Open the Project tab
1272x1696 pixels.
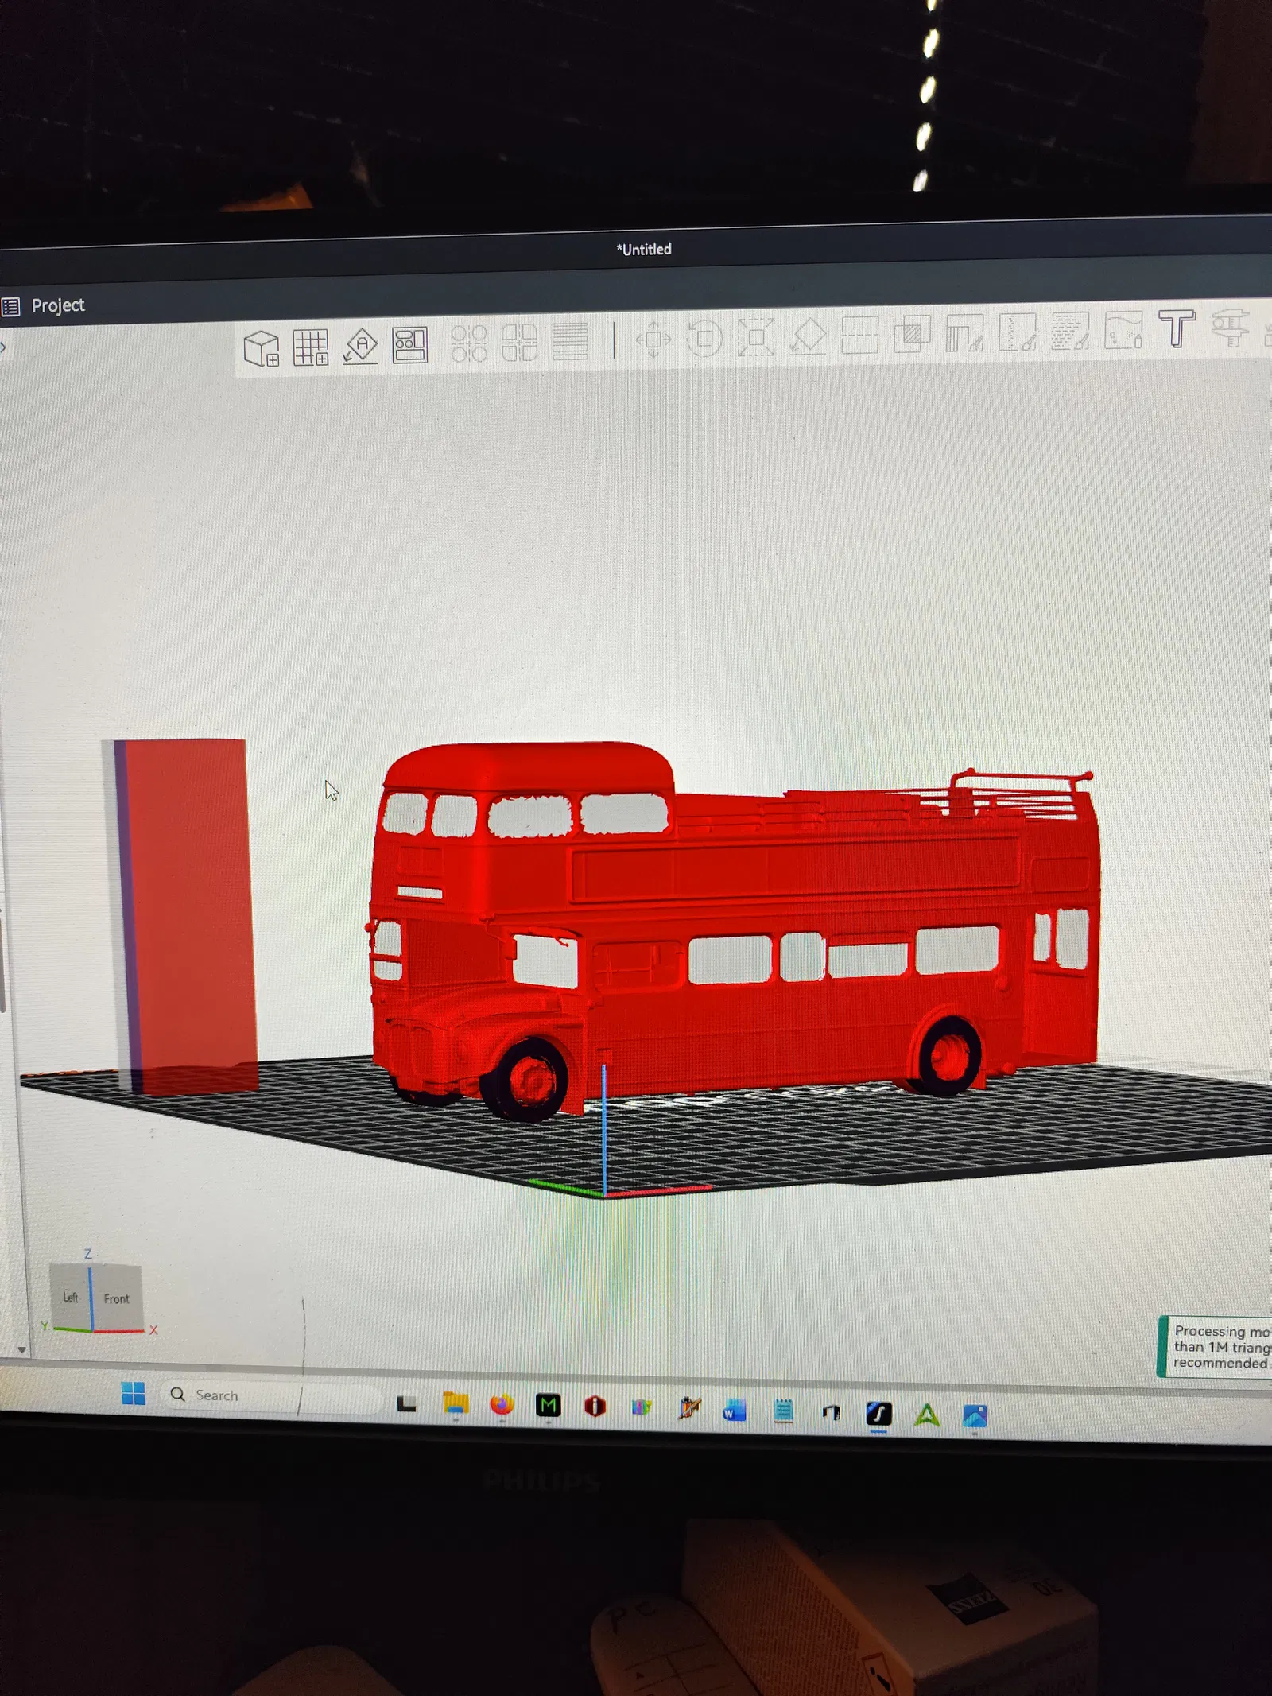[58, 305]
